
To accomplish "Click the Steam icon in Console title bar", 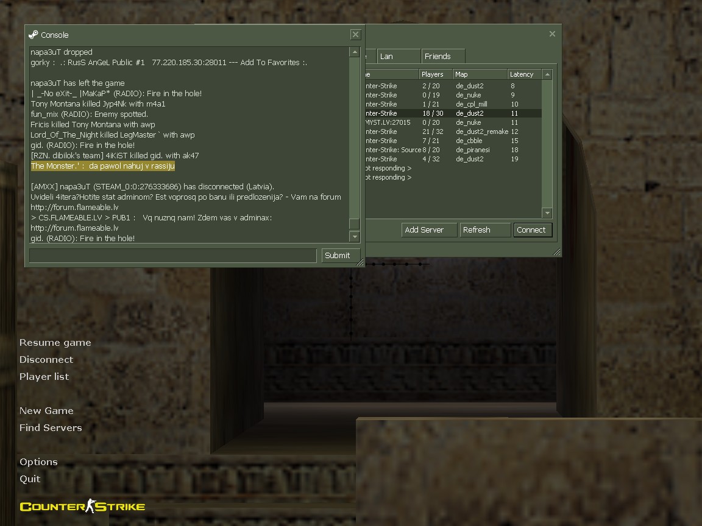I will pos(34,35).
